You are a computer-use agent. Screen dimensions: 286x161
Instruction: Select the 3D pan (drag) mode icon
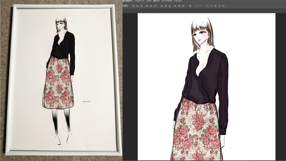[x=215, y=6]
